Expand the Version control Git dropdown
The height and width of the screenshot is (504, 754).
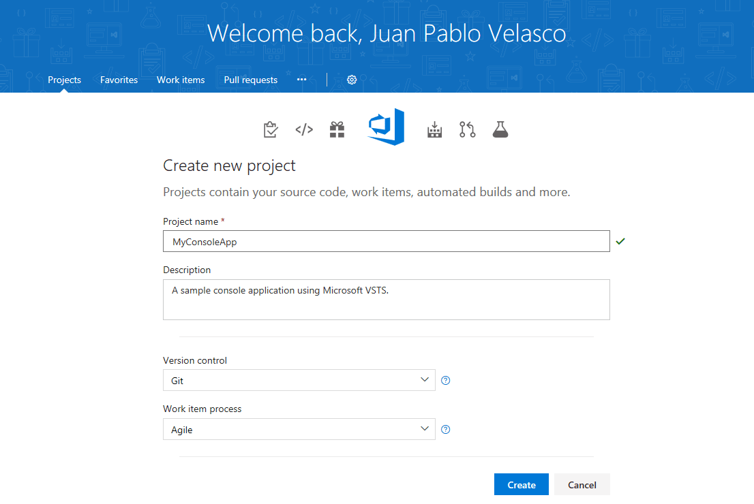coord(299,380)
